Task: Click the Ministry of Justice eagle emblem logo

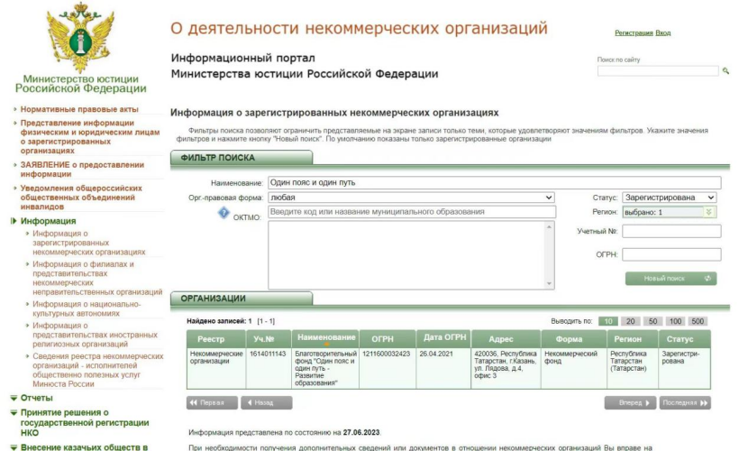Action: pyautogui.click(x=80, y=37)
